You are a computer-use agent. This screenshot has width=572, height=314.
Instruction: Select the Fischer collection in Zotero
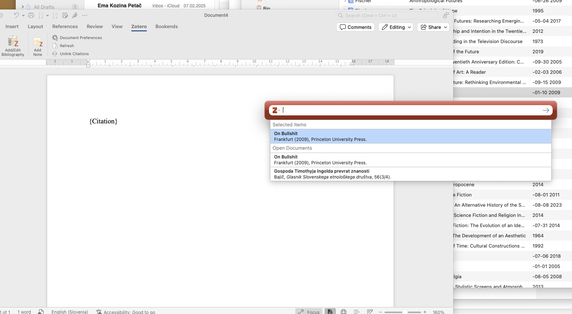[363, 1]
